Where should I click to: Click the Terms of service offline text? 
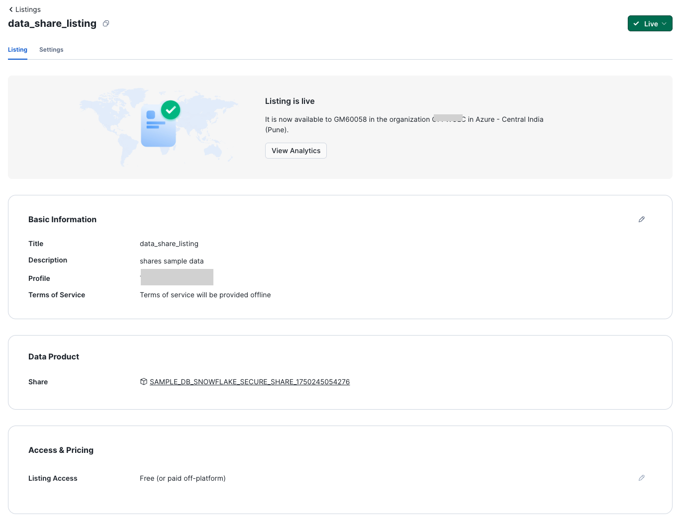(x=205, y=295)
